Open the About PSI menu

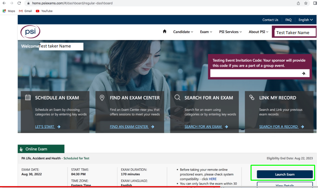click(258, 32)
